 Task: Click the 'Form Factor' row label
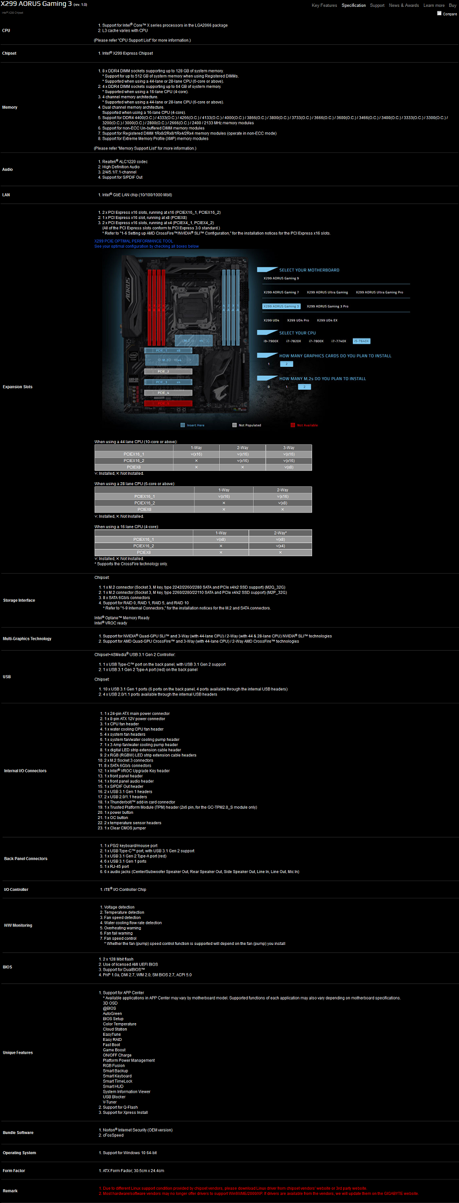coord(14,1171)
